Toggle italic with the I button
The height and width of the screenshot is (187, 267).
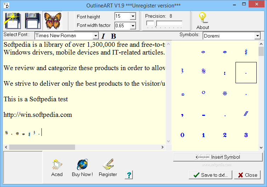click(x=103, y=36)
